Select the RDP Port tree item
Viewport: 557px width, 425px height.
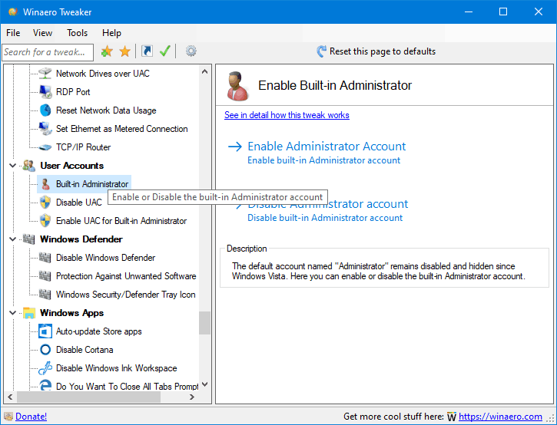tap(73, 92)
